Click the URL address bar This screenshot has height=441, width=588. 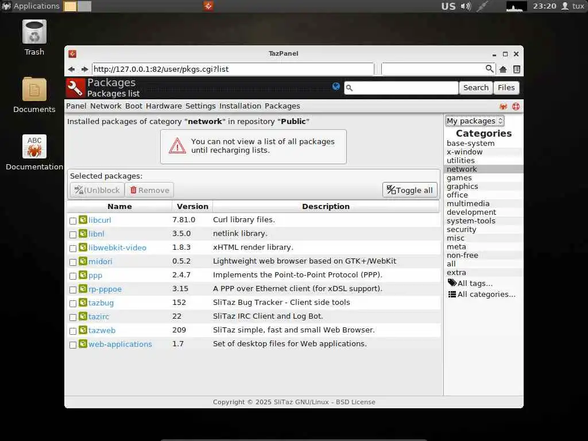[x=233, y=69]
